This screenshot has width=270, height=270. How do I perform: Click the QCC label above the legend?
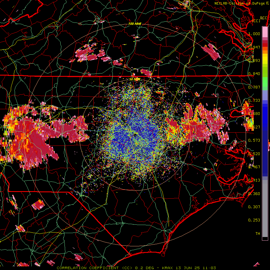coord(264,18)
